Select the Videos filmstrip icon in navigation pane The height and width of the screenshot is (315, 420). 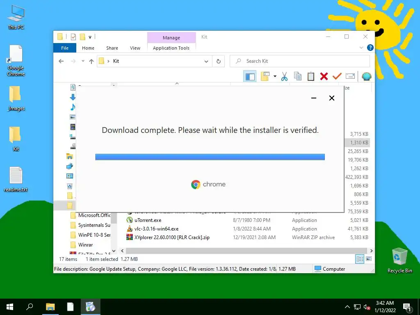click(x=73, y=127)
